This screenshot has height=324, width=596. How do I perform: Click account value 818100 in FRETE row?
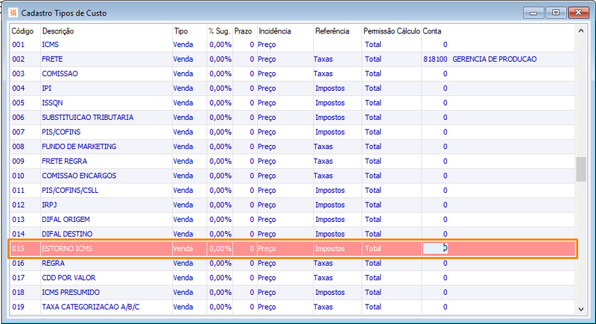coord(435,60)
